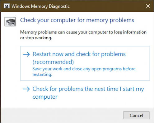Click the arrow icon next to Restart now
The image size is (154, 123).
[x=26, y=54]
